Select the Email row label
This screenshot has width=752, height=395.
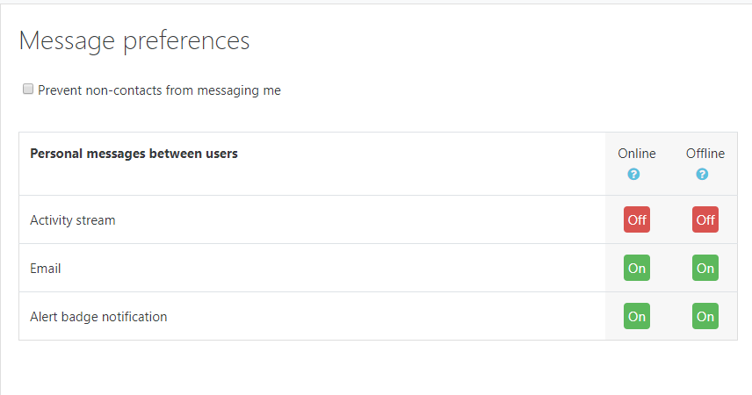[46, 269]
